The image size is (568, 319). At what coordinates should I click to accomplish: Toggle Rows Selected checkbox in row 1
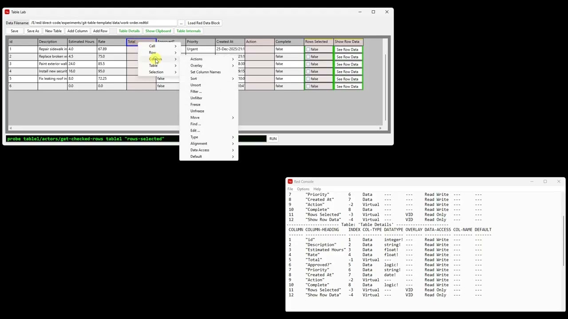(308, 50)
